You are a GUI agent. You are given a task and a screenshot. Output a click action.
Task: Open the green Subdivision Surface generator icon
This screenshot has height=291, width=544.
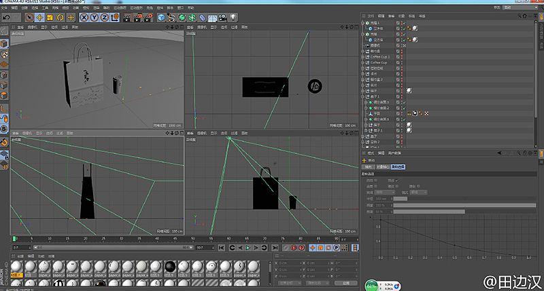tap(182, 18)
